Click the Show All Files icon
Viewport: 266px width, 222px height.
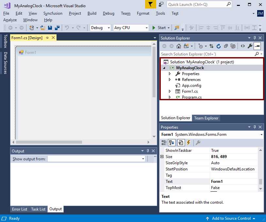[x=233, y=46]
